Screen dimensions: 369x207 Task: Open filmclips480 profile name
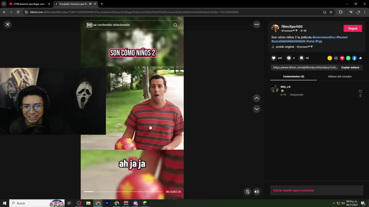point(292,26)
